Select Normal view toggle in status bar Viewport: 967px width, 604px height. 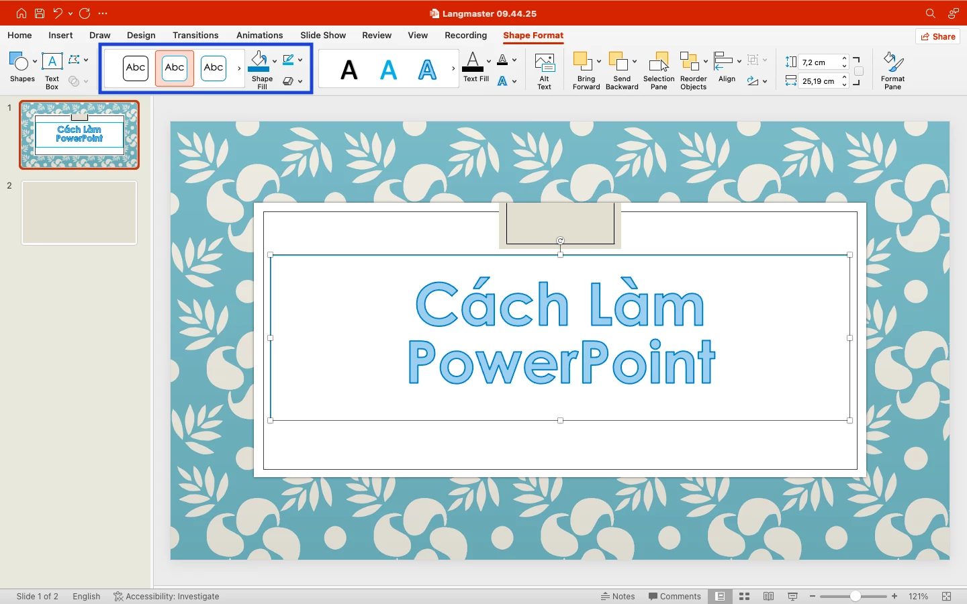(x=720, y=596)
